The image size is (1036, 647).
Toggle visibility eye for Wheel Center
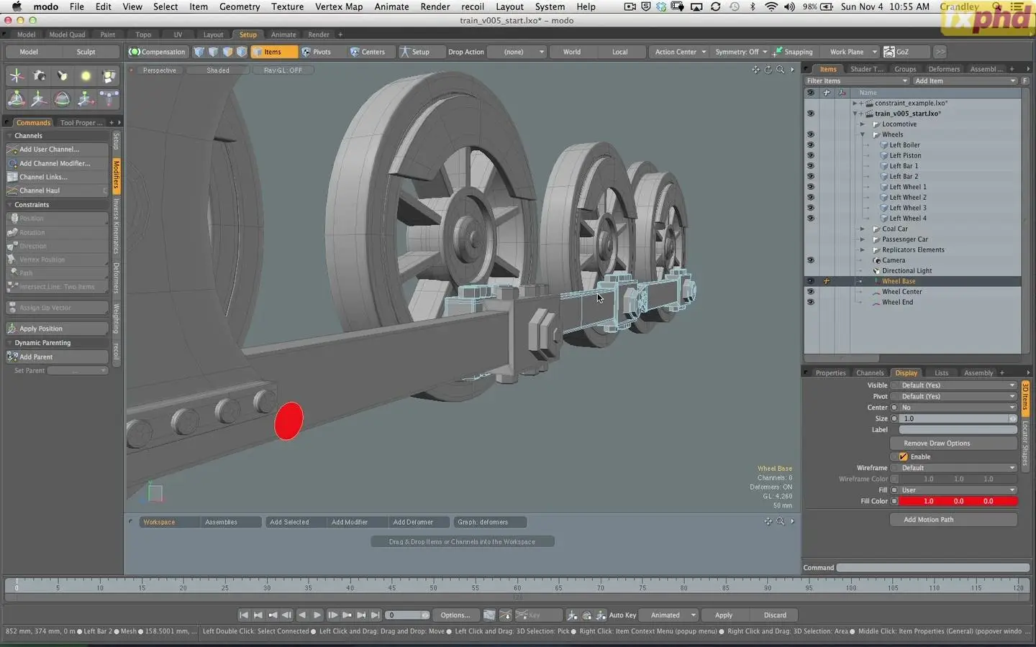click(x=810, y=292)
